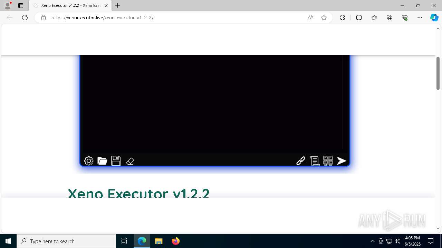Click the Xeno Executor v1.2.2 heading

138,193
